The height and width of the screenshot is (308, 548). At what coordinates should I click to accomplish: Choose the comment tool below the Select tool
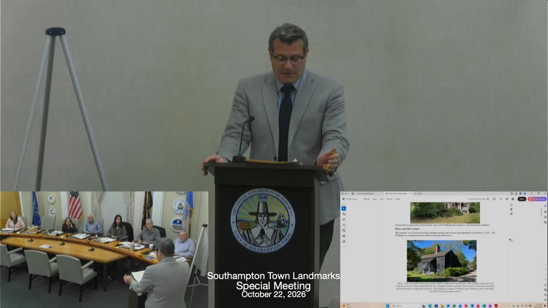(x=343, y=214)
